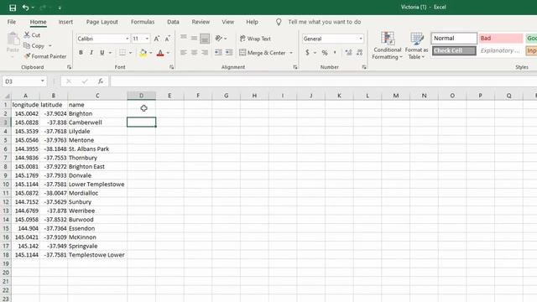Click the Save icon in title bar
This screenshot has width=537, height=302.
tap(13, 8)
